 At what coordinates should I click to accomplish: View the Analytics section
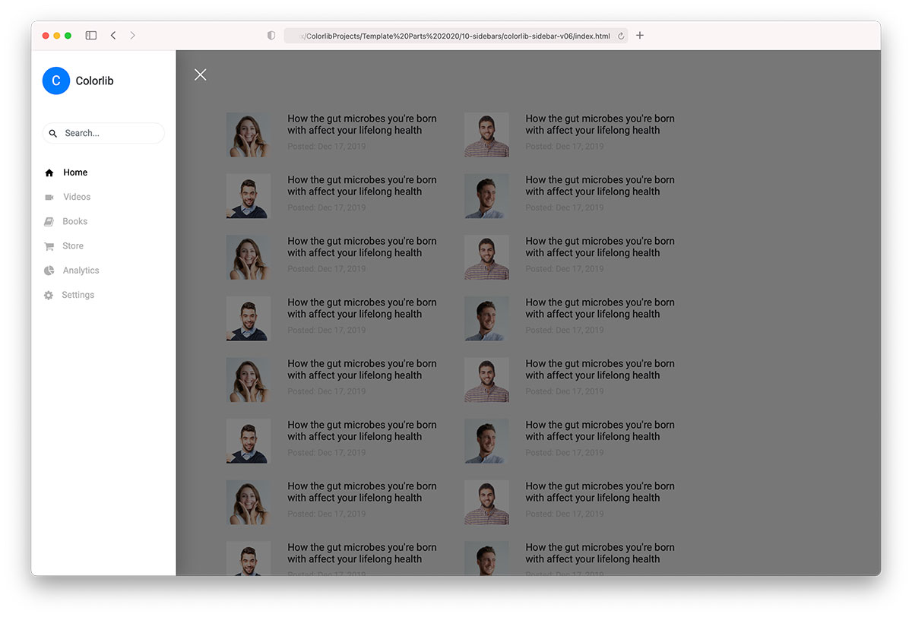79,270
